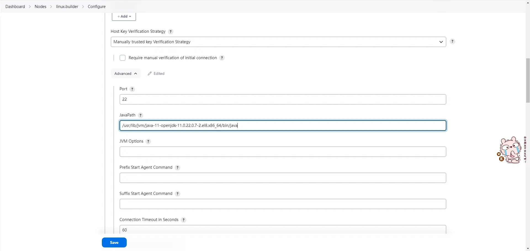
Task: Focus the JVM Options input field
Action: tap(283, 152)
